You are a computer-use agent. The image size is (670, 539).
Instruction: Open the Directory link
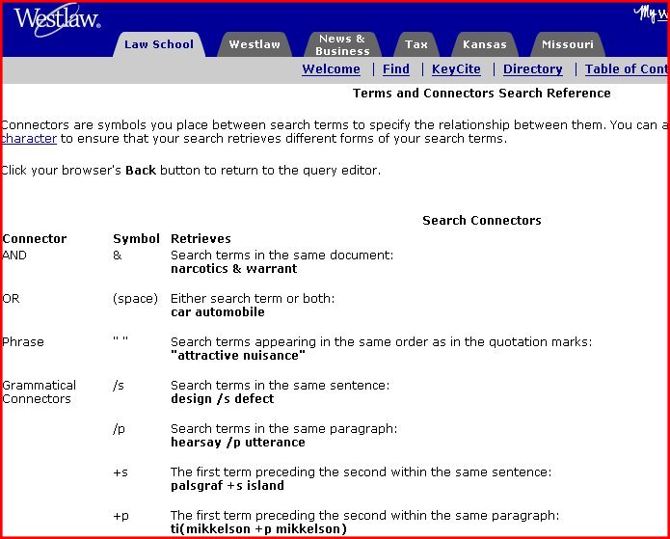(533, 69)
